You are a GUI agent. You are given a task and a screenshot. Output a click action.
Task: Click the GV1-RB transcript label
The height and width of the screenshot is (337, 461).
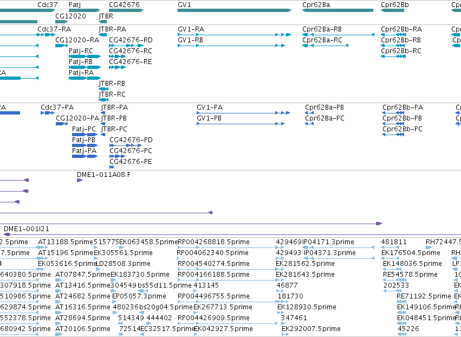click(x=190, y=40)
